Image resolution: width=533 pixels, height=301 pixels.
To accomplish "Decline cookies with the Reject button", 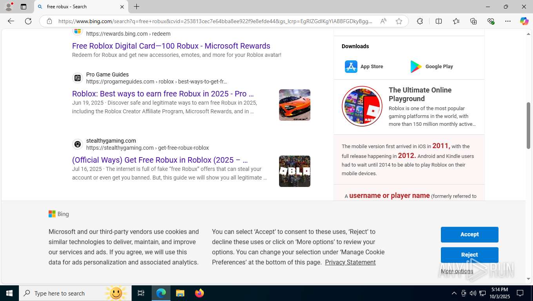I will [x=470, y=255].
